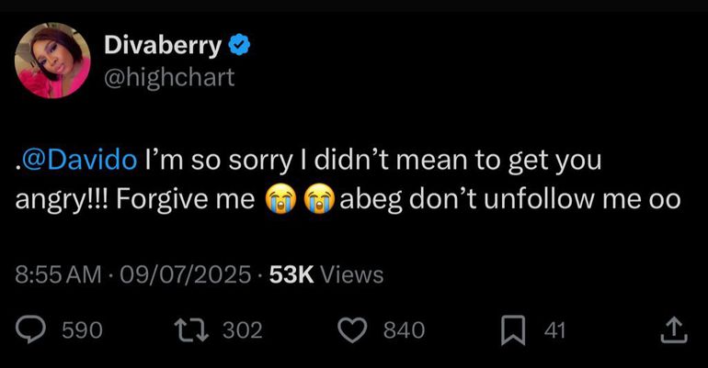This screenshot has width=708, height=368.
Task: Click the 840 likes count
Action: coord(404,330)
